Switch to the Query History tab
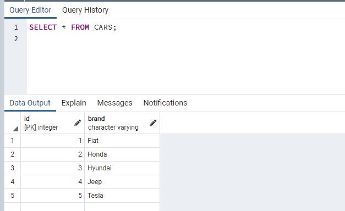The image size is (345, 211). [85, 10]
